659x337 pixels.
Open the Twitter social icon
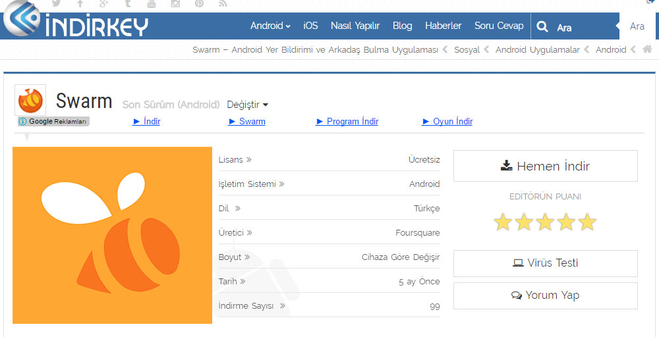click(x=56, y=3)
